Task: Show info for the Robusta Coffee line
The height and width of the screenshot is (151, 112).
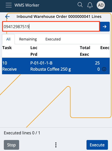Action: pos(104,69)
